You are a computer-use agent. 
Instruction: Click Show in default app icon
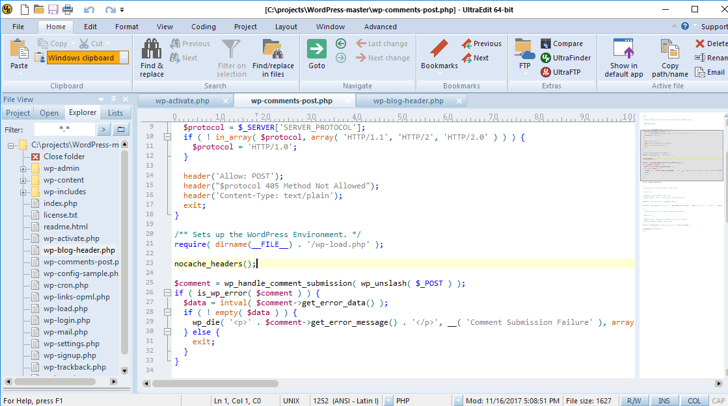click(623, 49)
